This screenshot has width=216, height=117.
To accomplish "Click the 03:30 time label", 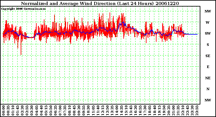I will pyautogui.click(x=32, y=110).
